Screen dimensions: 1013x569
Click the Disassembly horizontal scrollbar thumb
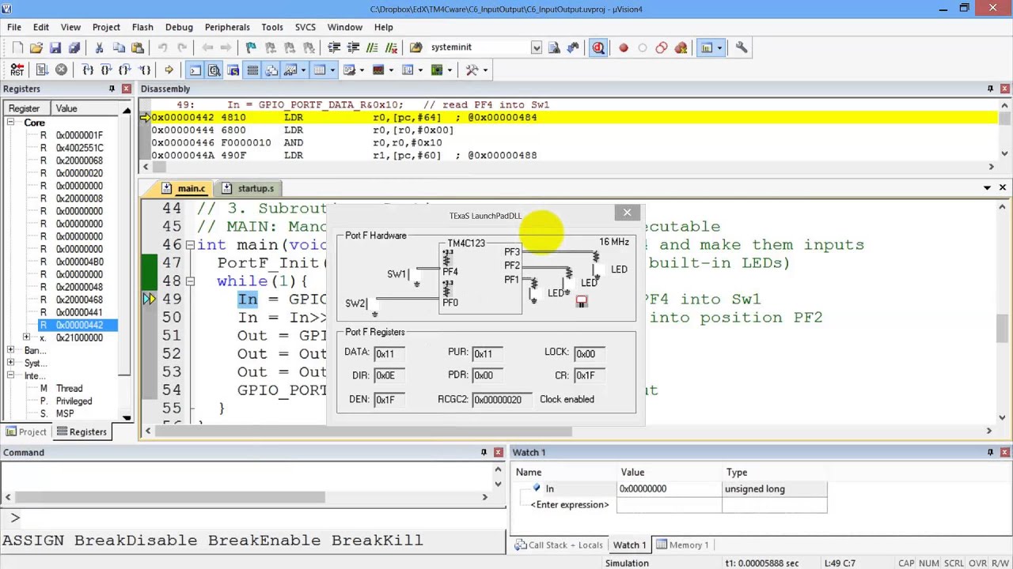click(160, 167)
